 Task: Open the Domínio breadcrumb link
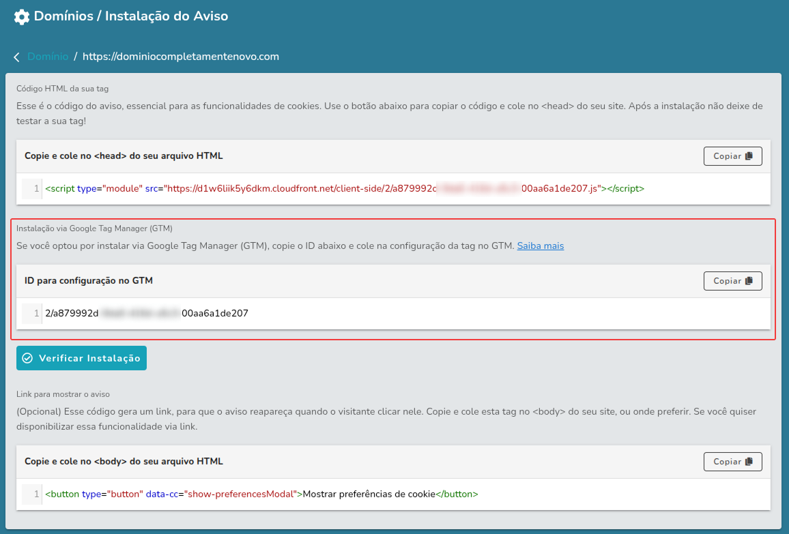(x=48, y=57)
